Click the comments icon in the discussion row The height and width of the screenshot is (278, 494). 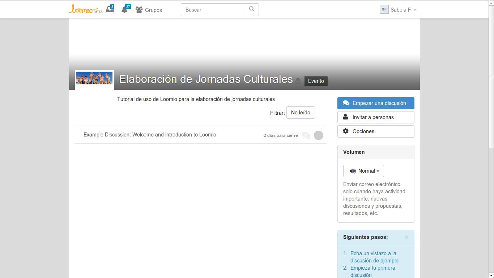pos(306,136)
